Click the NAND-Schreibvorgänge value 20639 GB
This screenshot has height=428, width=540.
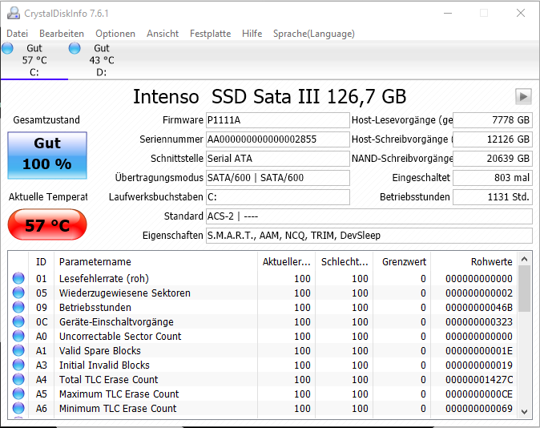[493, 159]
